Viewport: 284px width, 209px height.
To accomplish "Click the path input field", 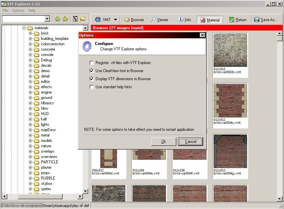I will point(23,18).
